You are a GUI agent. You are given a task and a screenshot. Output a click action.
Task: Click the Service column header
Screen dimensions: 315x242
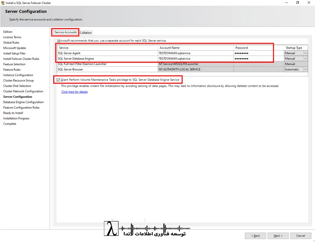click(107, 48)
